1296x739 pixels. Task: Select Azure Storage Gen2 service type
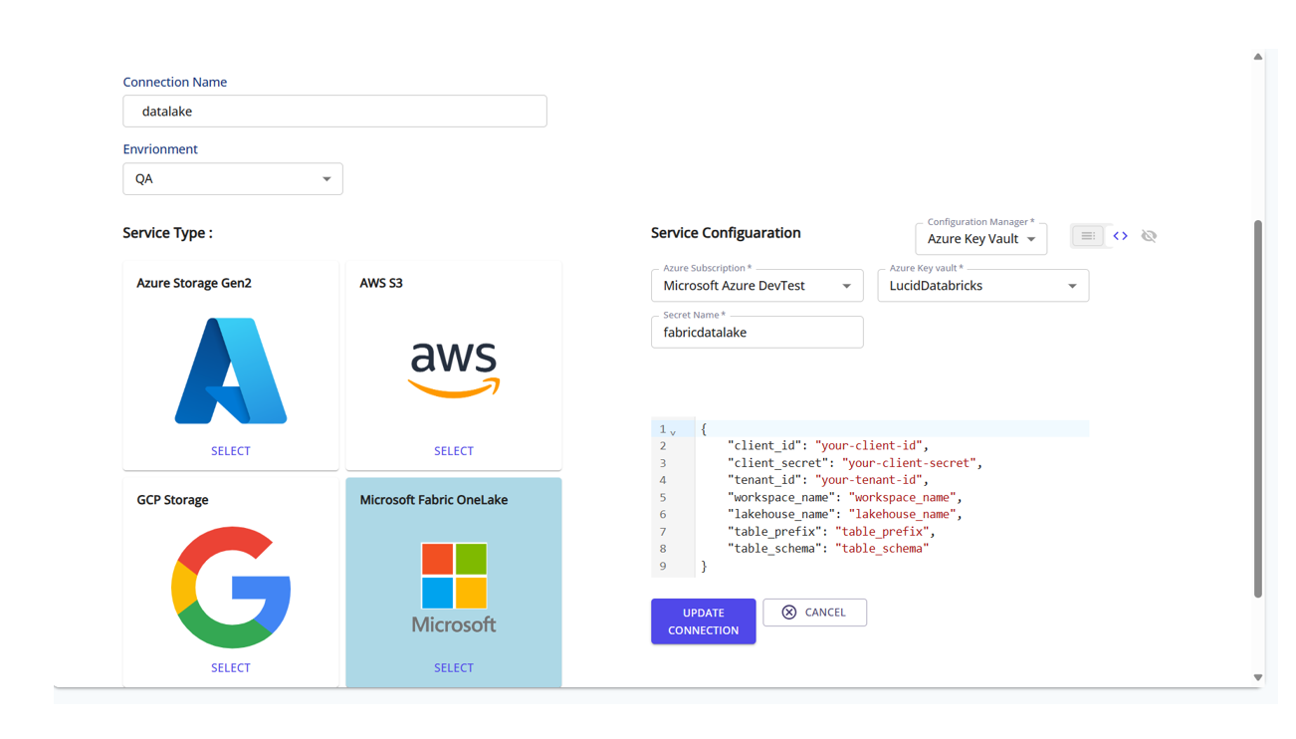click(x=231, y=451)
